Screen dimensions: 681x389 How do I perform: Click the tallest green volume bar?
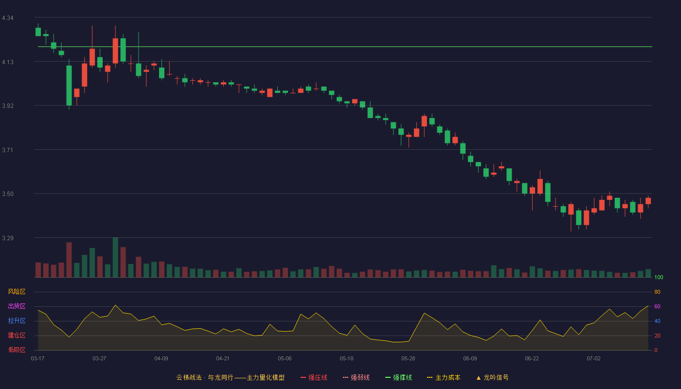click(115, 257)
